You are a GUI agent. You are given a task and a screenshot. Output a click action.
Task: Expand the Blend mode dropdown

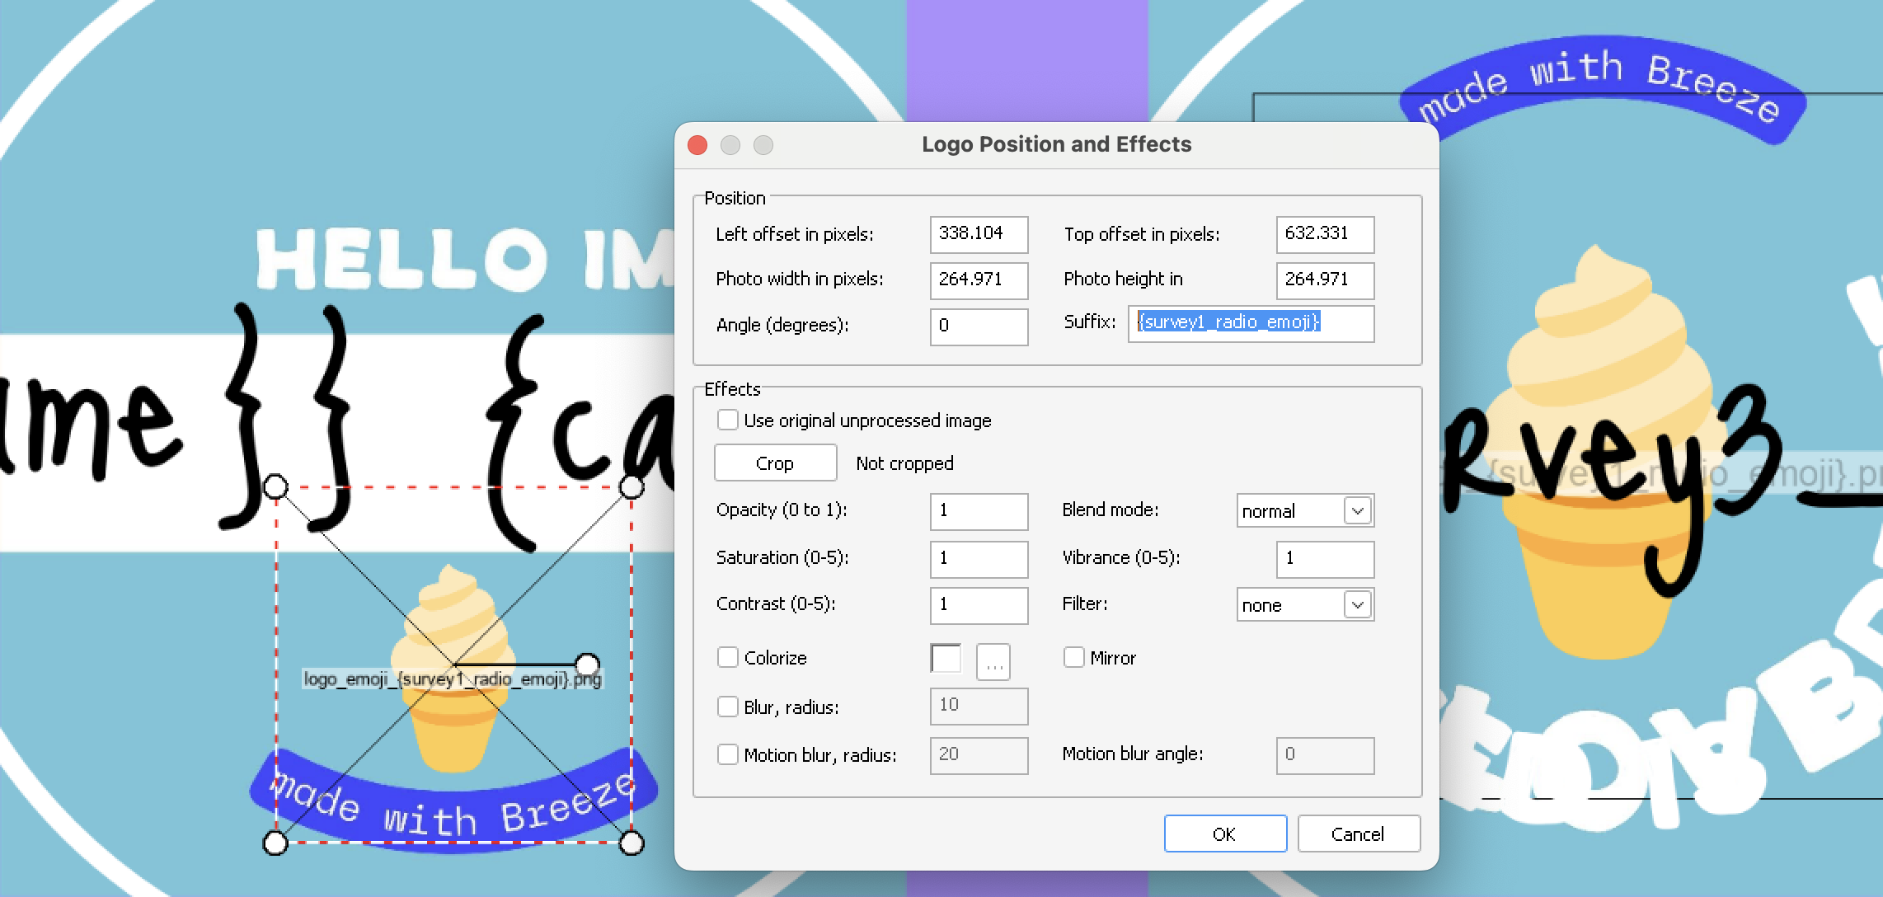pos(1357,511)
